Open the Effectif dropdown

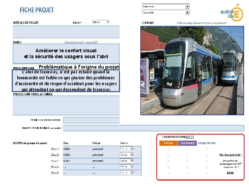(101, 22)
